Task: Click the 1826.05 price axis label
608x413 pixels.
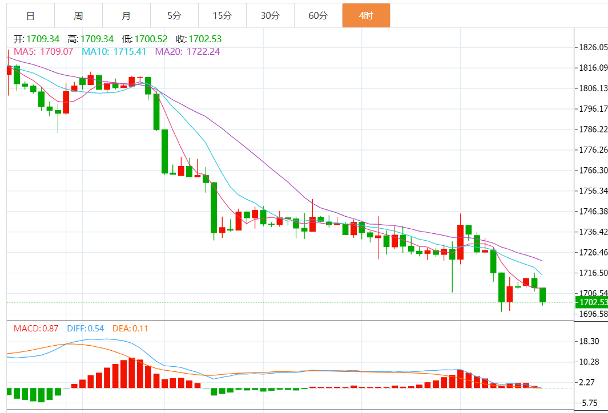Action: [593, 47]
